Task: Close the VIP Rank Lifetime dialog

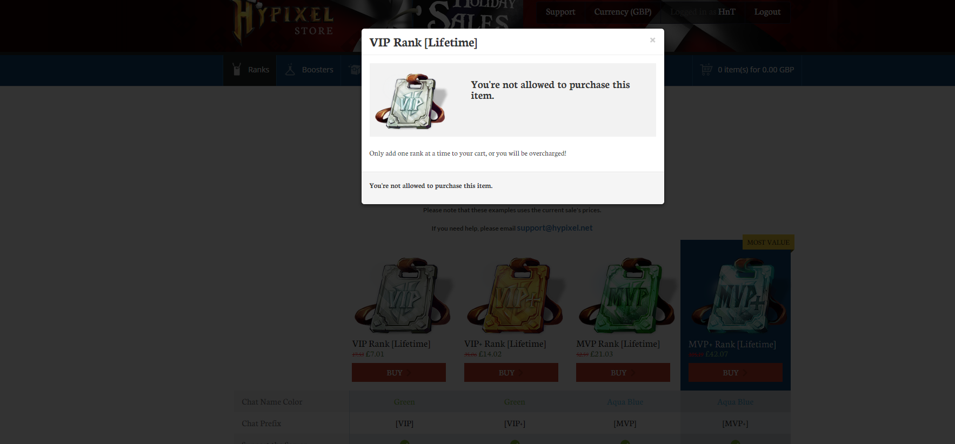Action: click(x=652, y=40)
